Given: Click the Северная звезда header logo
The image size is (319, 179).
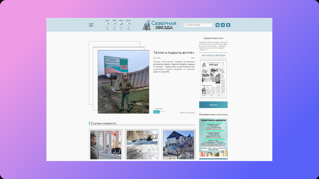Looking at the screenshot, I should tap(159, 25).
